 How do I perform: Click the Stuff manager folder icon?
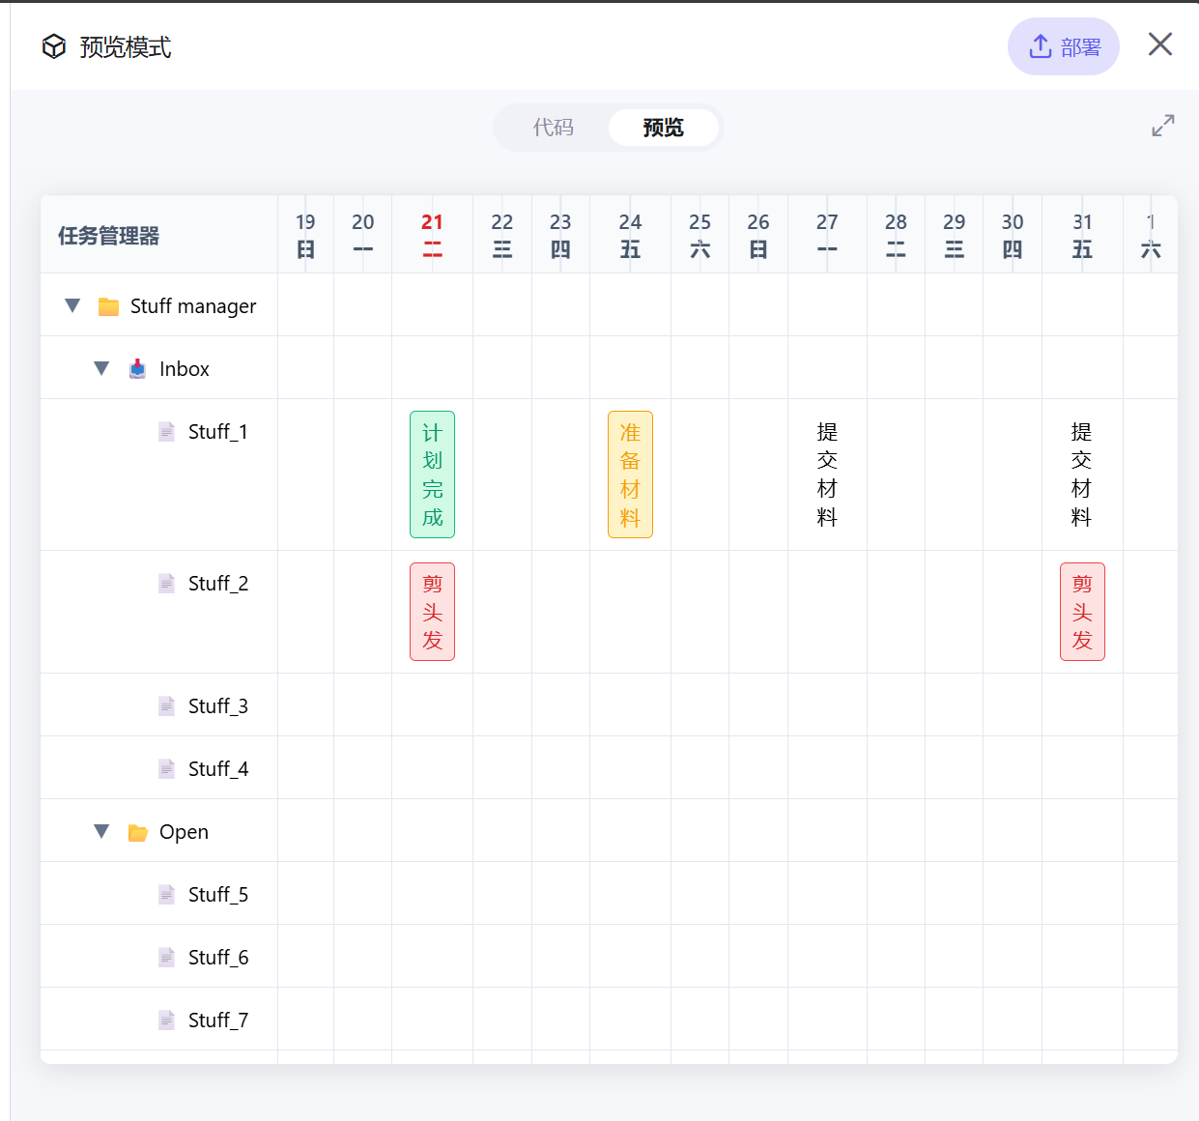click(108, 306)
